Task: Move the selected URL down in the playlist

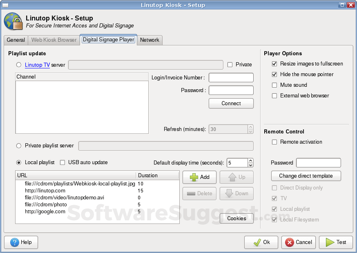Action: pyautogui.click(x=237, y=193)
